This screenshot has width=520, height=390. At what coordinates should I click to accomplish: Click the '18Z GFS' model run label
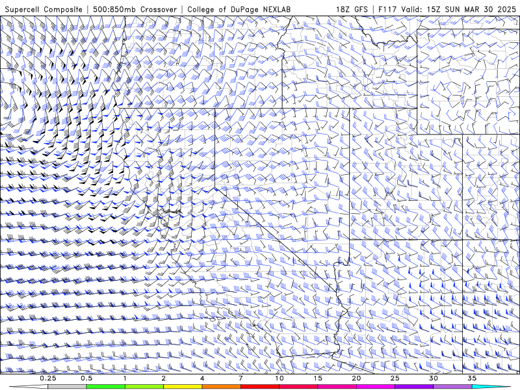point(352,10)
